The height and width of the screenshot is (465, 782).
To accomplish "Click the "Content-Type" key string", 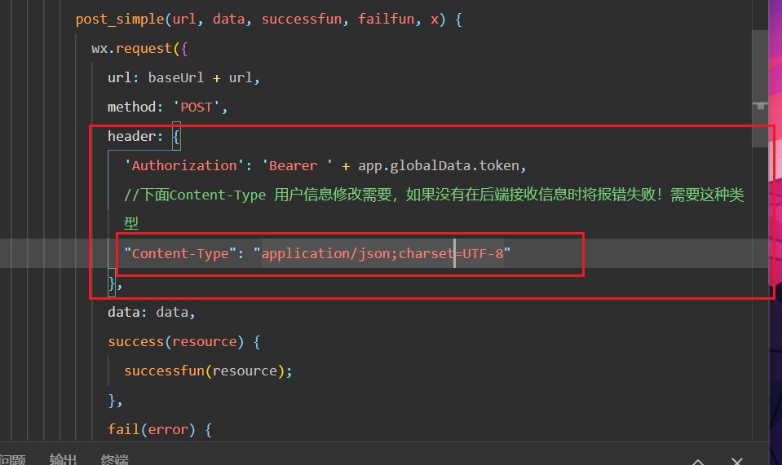I will click(180, 253).
